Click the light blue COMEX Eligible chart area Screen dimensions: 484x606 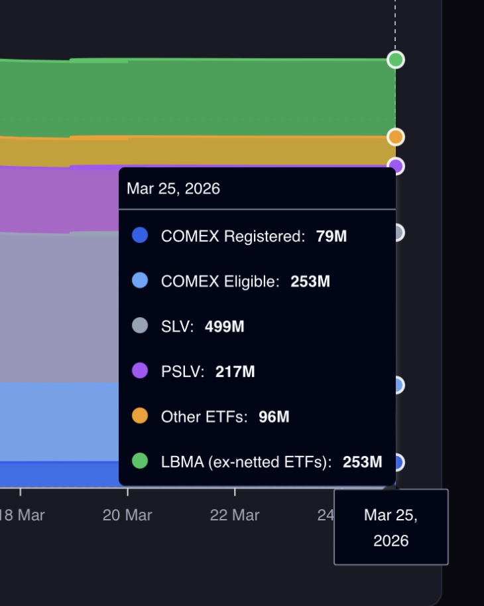click(60, 421)
